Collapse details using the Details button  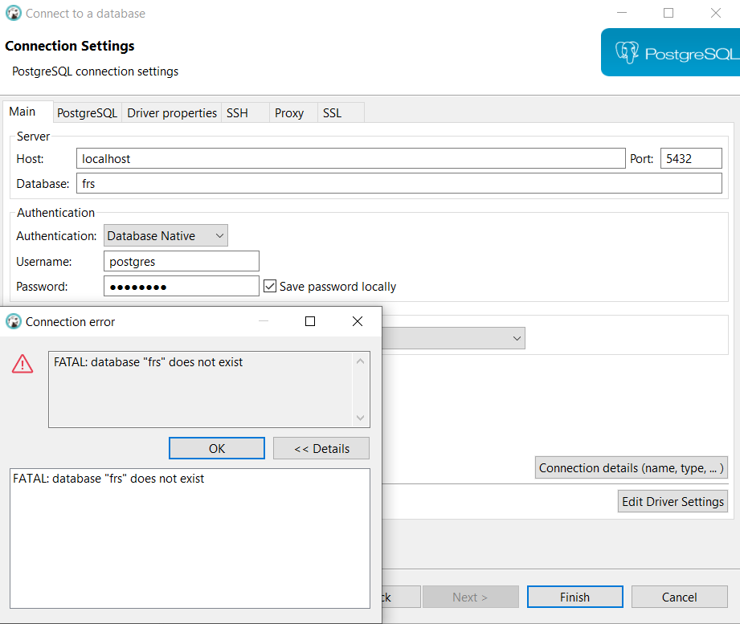tap(321, 447)
